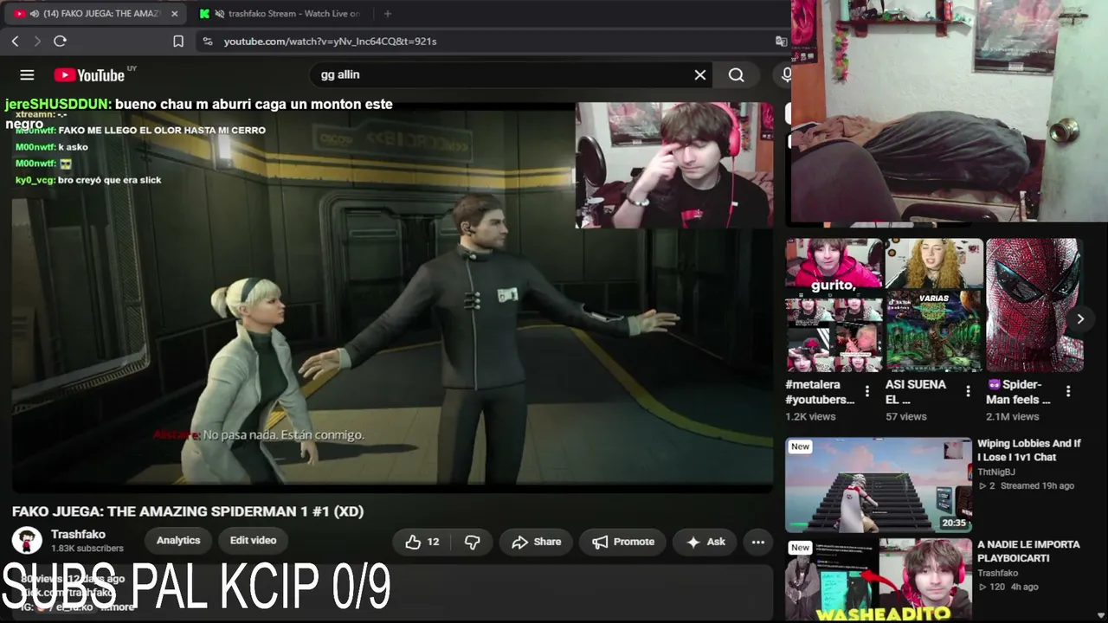This screenshot has width=1108, height=623.
Task: Clear the 'gg allin' search text
Action: pos(700,75)
